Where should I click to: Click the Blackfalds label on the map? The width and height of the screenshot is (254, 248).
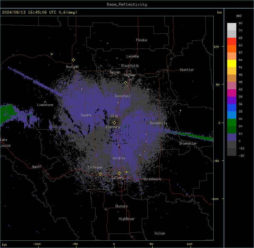130,66
